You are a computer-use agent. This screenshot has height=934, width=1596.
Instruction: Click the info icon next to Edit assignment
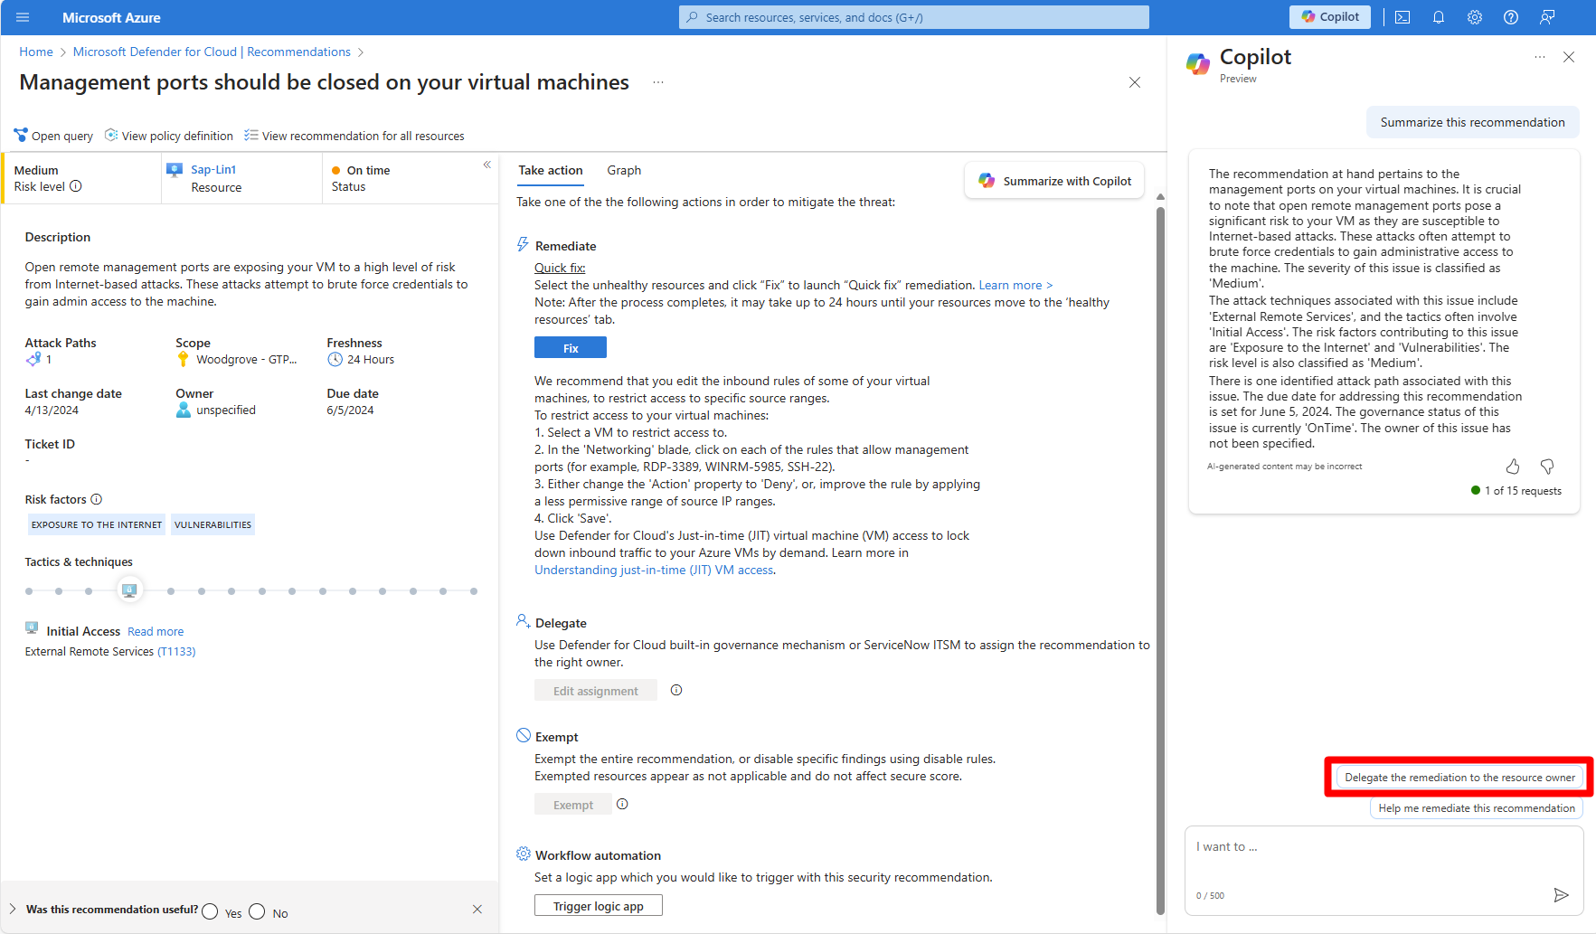pyautogui.click(x=676, y=690)
